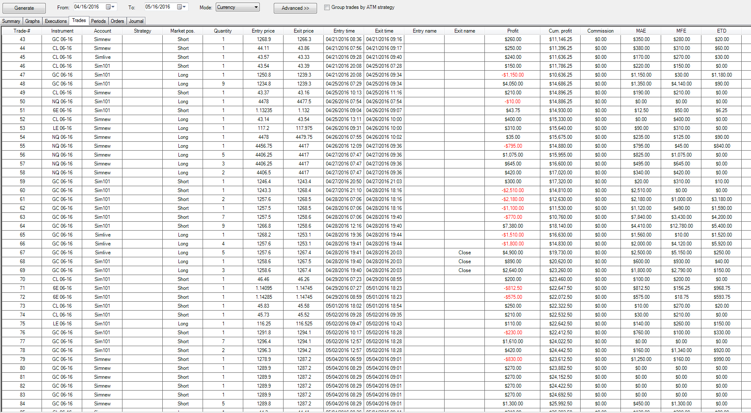Select entry price 1.14095 in trade 71

[x=264, y=288]
